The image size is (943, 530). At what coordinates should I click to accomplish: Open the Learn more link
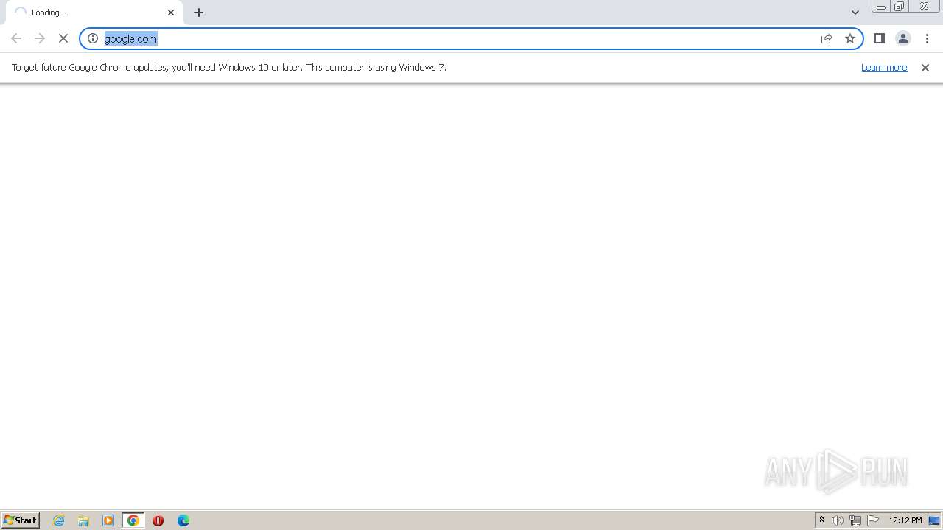tap(884, 67)
